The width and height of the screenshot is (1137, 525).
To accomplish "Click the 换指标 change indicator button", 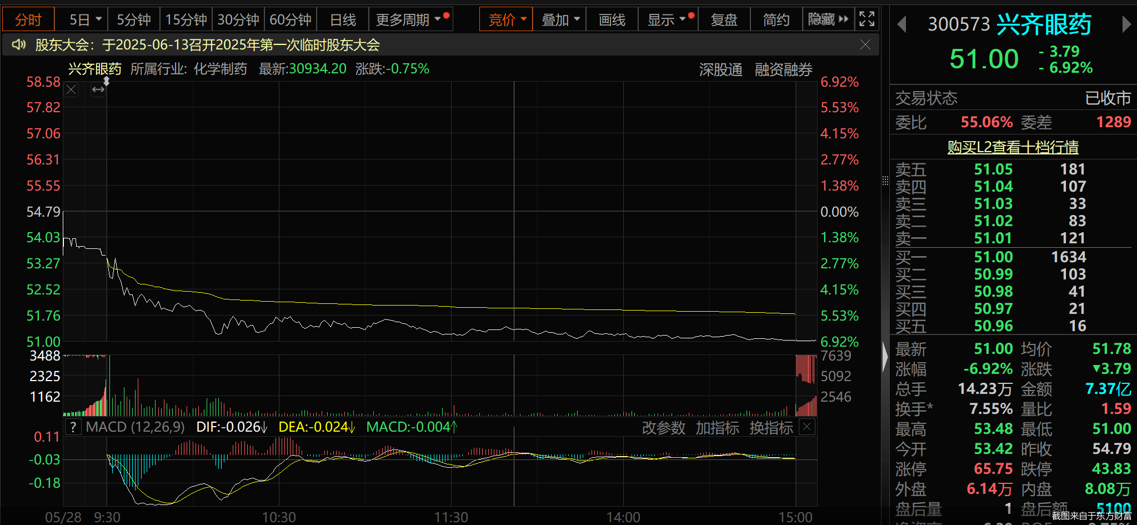I will point(771,428).
